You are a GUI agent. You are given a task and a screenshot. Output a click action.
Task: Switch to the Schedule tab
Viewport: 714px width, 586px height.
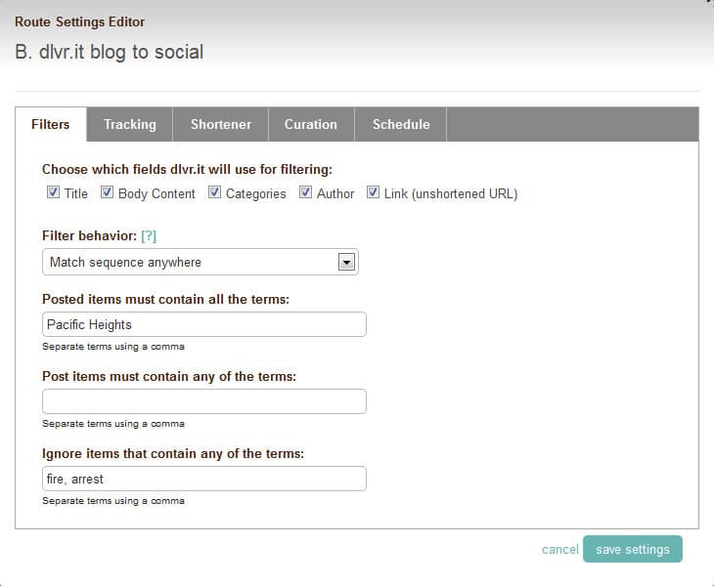[x=401, y=124]
